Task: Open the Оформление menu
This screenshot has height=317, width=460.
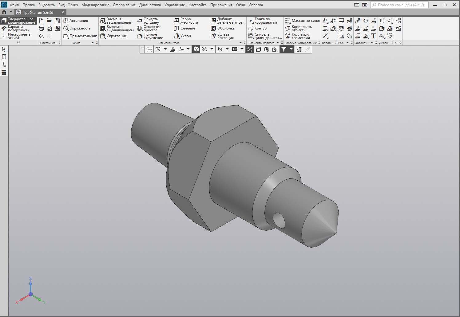Action: pyautogui.click(x=124, y=5)
